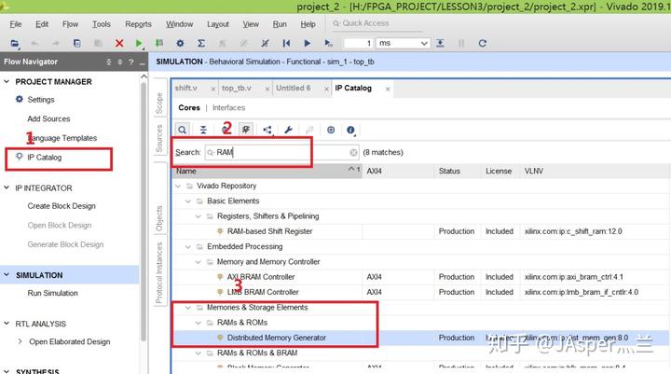This screenshot has width=671, height=374.
Task: Expand Open Elaborated Design node
Action: [x=20, y=341]
